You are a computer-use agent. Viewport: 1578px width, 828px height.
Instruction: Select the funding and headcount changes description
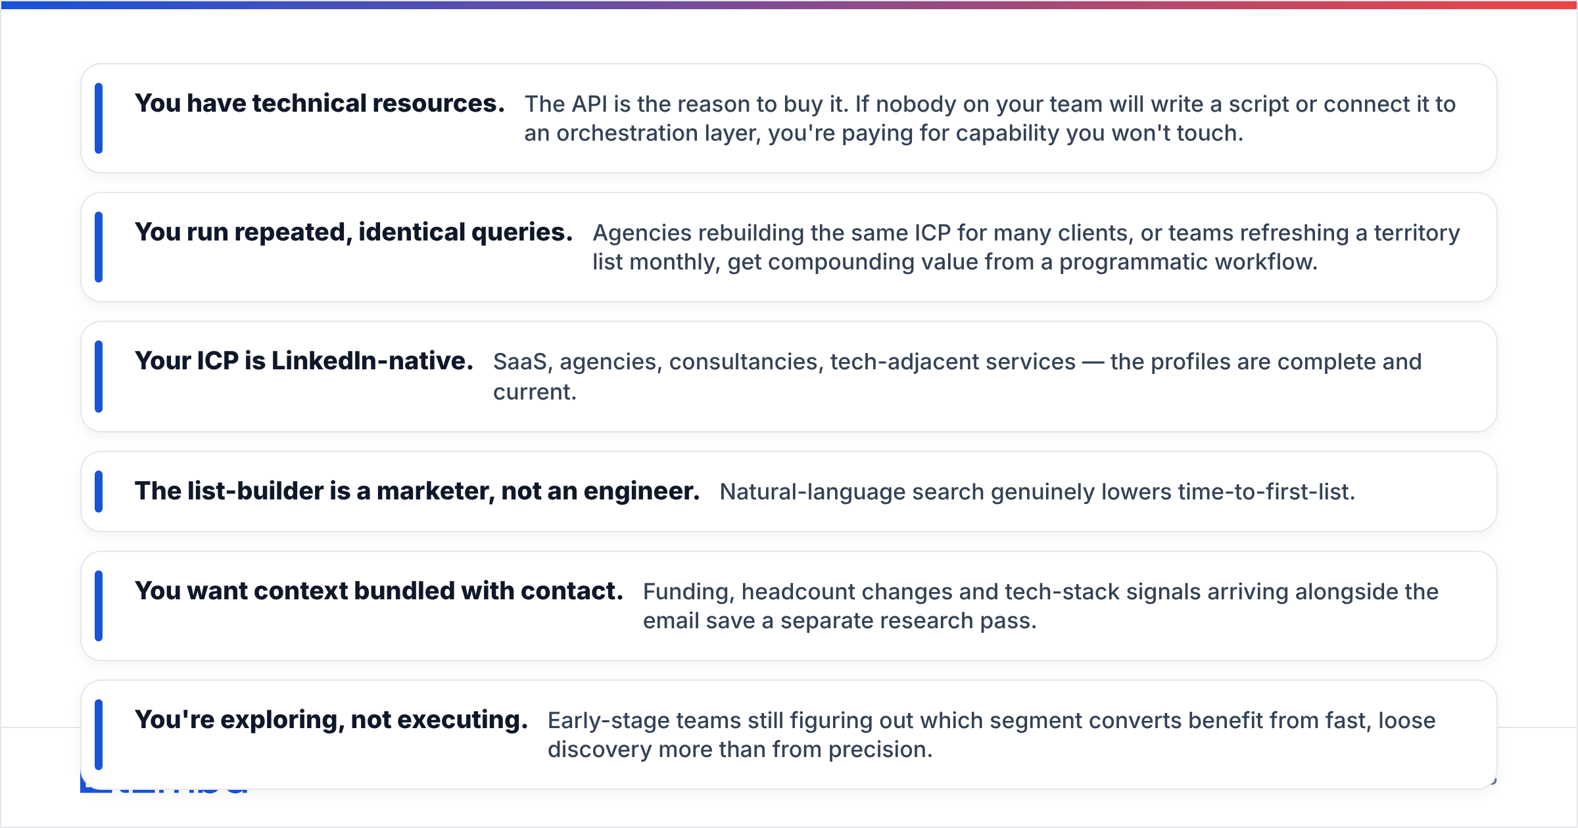click(1041, 606)
